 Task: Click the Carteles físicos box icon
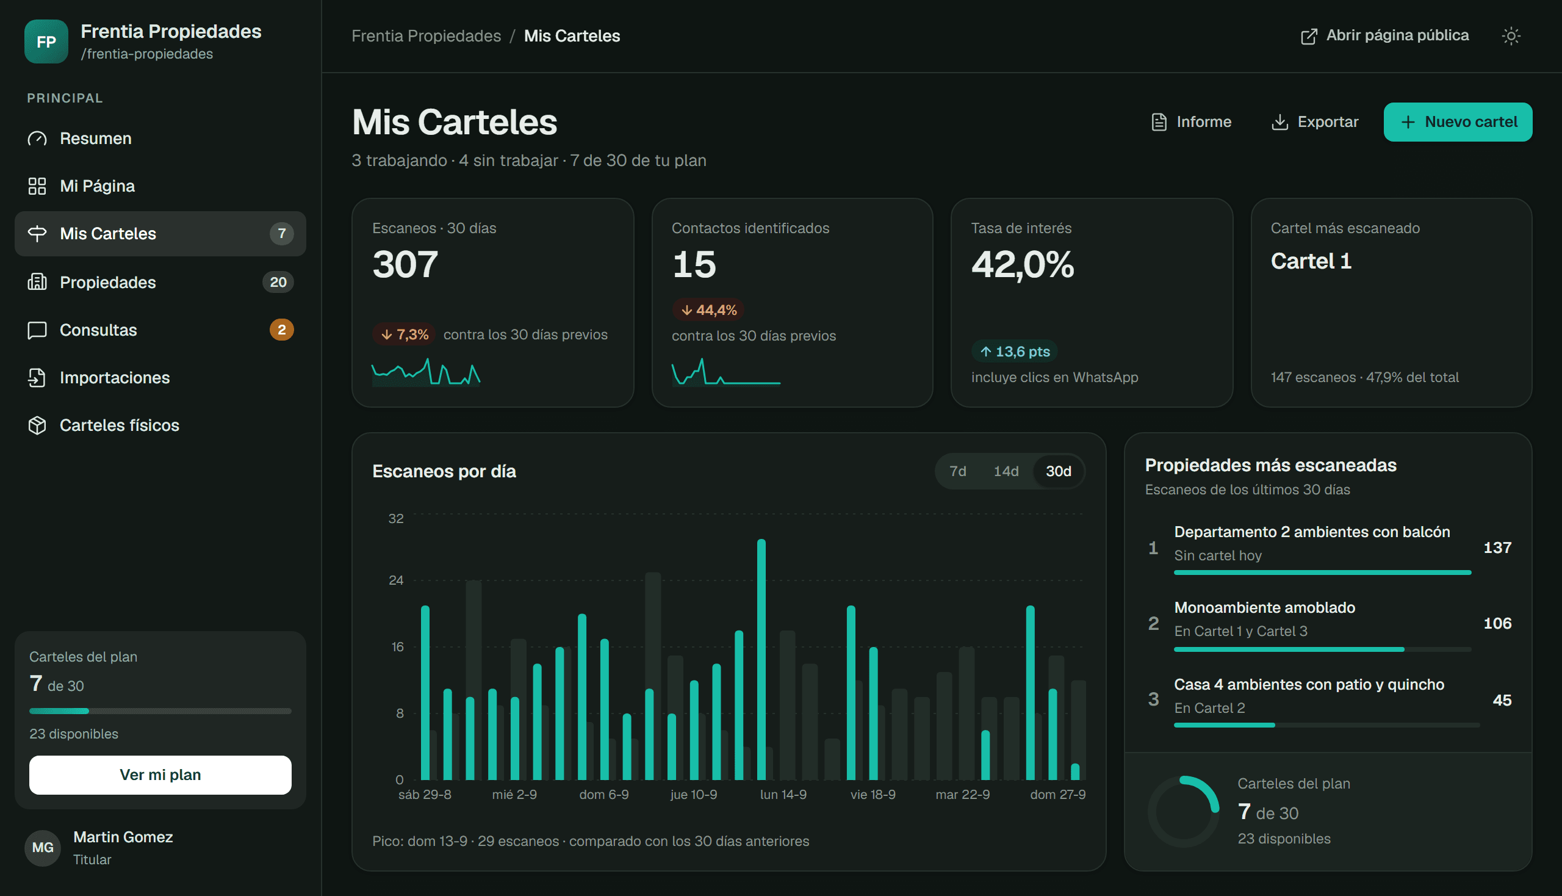click(x=37, y=425)
